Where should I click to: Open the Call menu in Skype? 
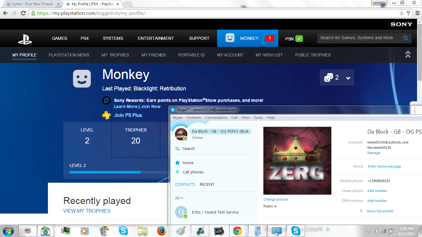click(234, 118)
